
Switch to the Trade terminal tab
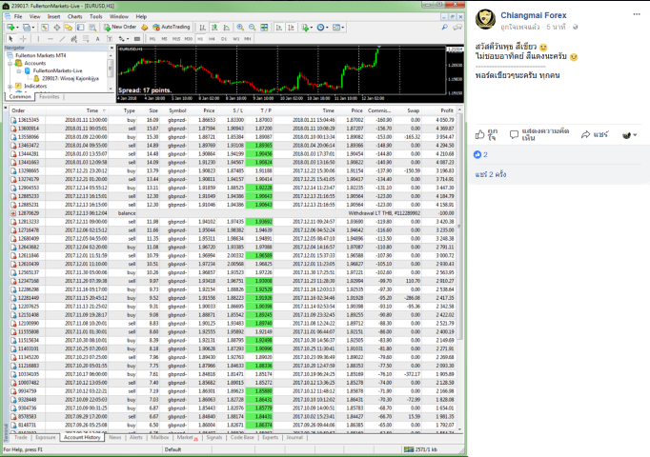click(x=21, y=438)
